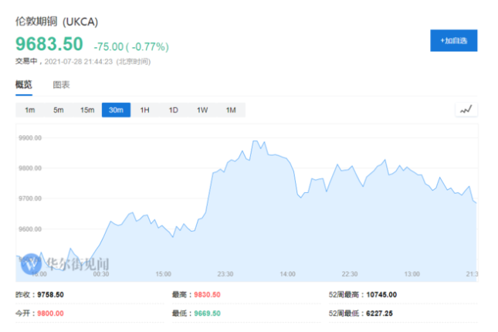Select the 1m timeframe
Viewport: 498px width, 332px height.
(x=29, y=110)
